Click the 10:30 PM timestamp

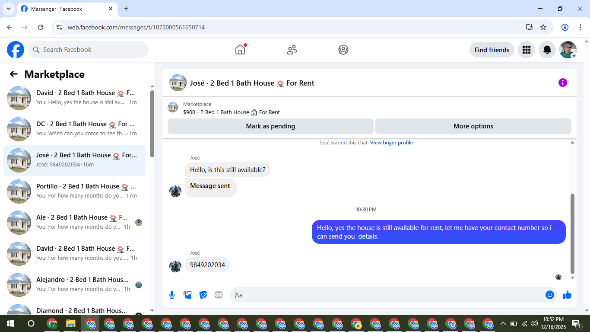[366, 210]
